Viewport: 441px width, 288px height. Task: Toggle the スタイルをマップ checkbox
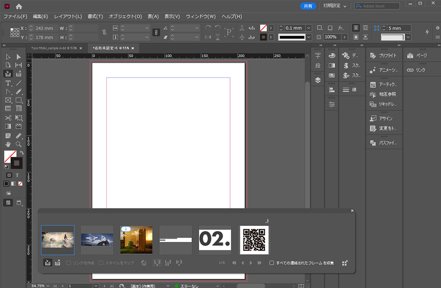[101, 263]
